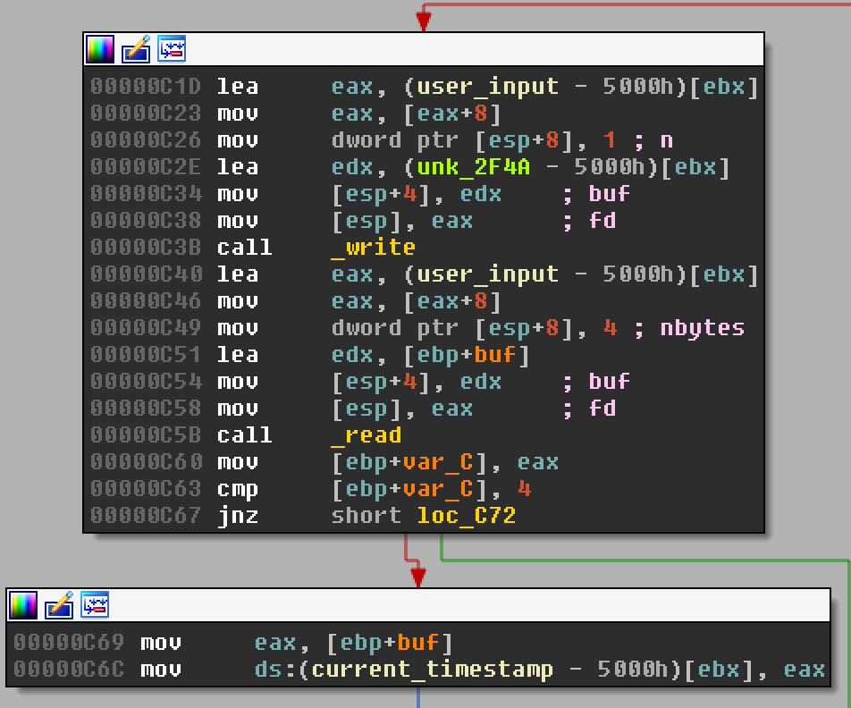The image size is (851, 708).
Task: Select the _read call target
Action: pos(366,435)
